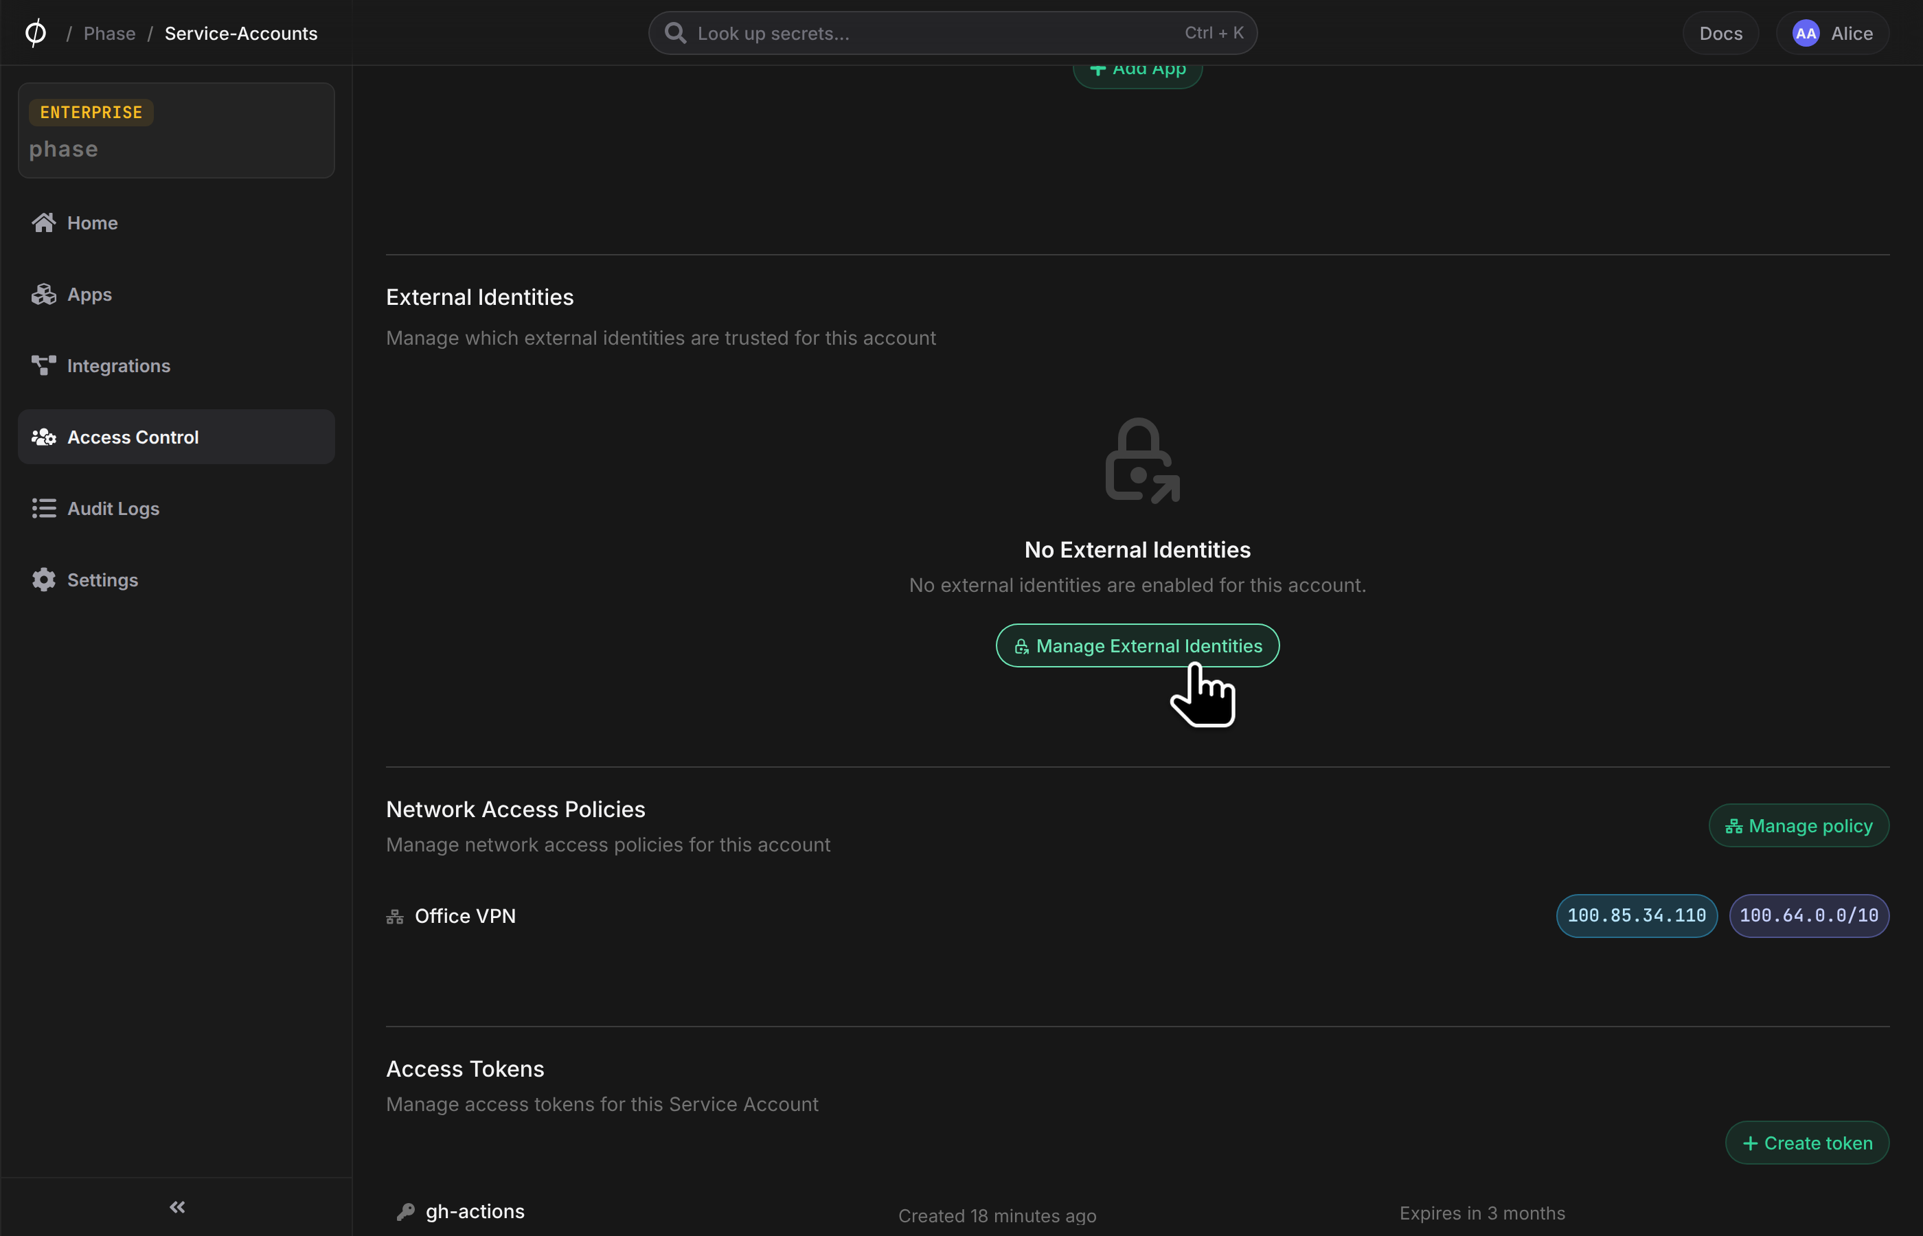The image size is (1923, 1236).
Task: Select Access Control in sidebar
Action: pyautogui.click(x=176, y=437)
